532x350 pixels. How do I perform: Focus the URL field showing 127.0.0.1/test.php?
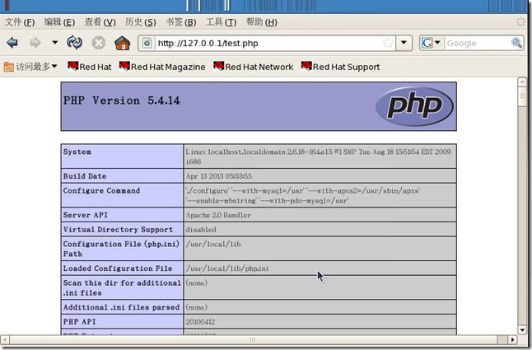click(268, 43)
